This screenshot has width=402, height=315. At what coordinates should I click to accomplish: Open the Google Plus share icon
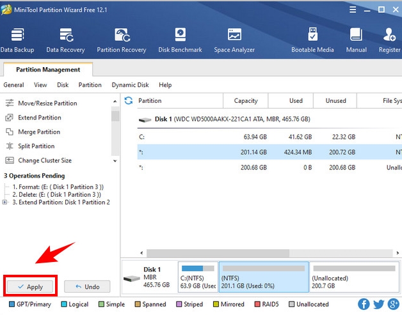[393, 304]
